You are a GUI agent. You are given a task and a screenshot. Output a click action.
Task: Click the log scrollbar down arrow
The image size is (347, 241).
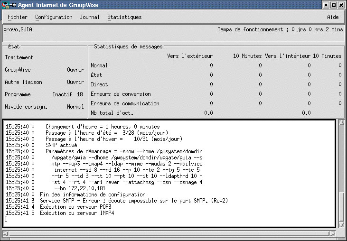pos(341,225)
